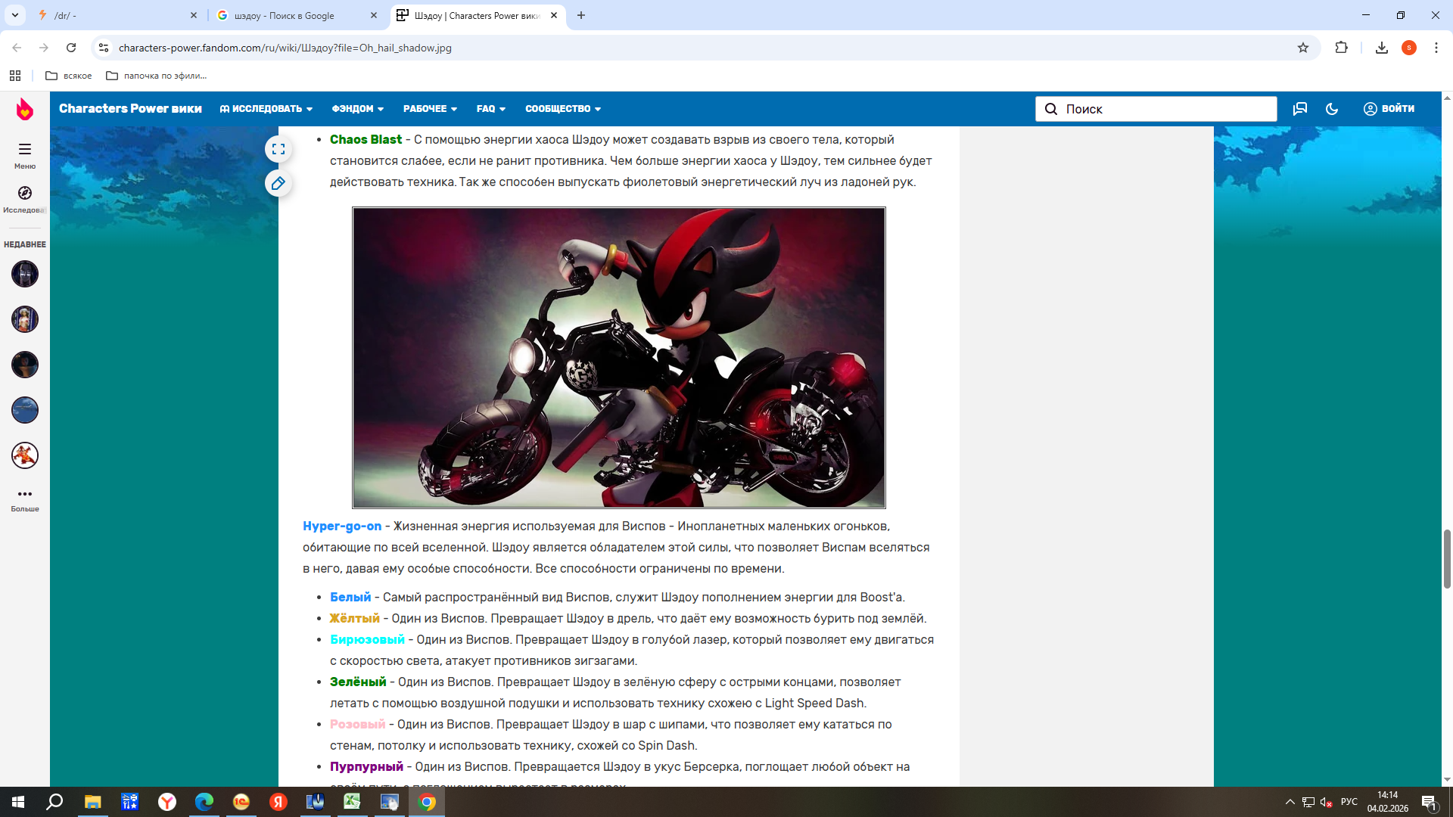
Task: Click the three-dots More icon in sidebar
Action: click(x=25, y=494)
